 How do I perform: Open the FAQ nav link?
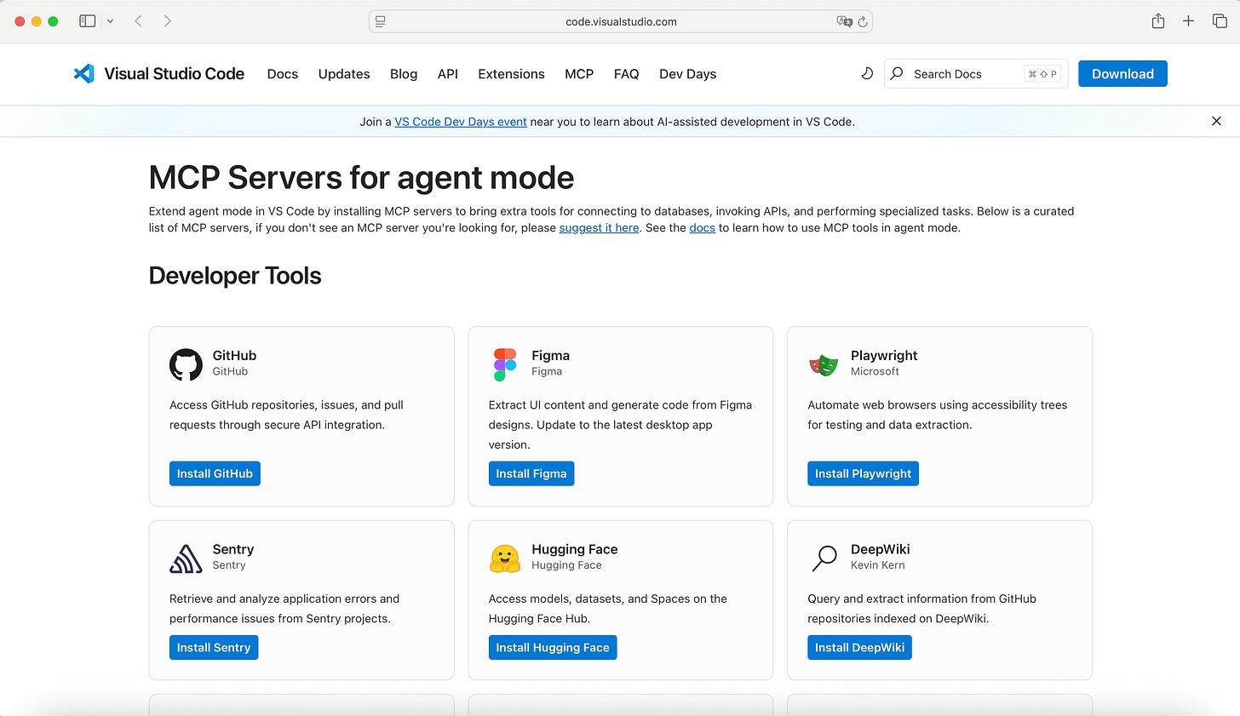[x=626, y=74]
